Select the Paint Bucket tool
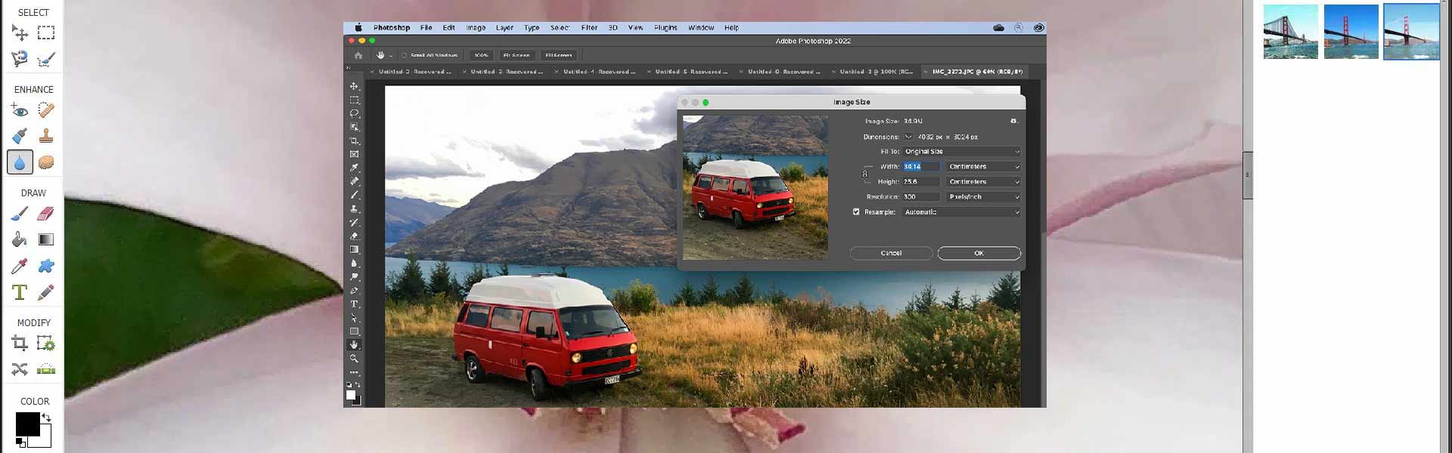The height and width of the screenshot is (453, 1452). (x=20, y=240)
